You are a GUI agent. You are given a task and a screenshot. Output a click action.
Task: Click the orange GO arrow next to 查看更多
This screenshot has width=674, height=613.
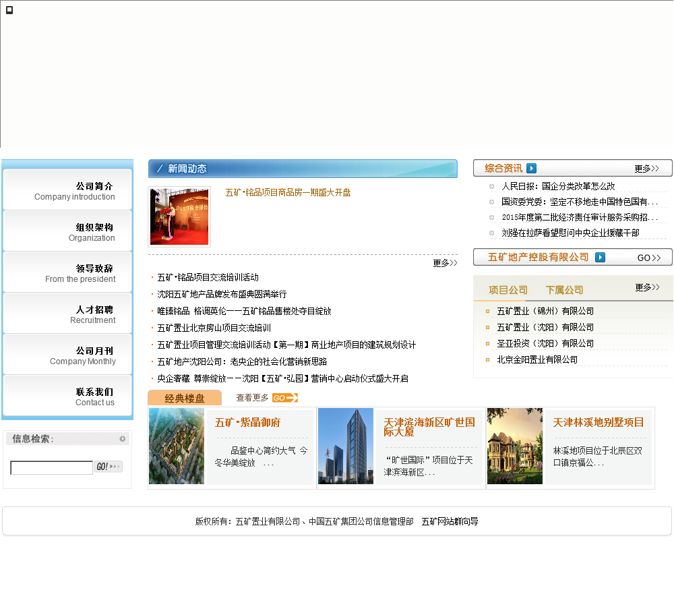coord(284,398)
